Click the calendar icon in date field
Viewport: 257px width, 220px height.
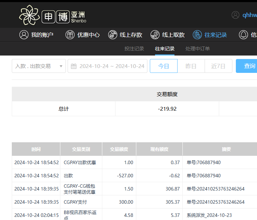(x=74, y=66)
